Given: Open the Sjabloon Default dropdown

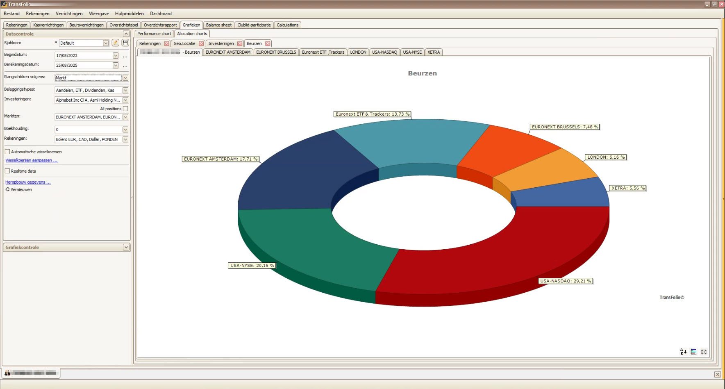Looking at the screenshot, I should click(x=106, y=43).
